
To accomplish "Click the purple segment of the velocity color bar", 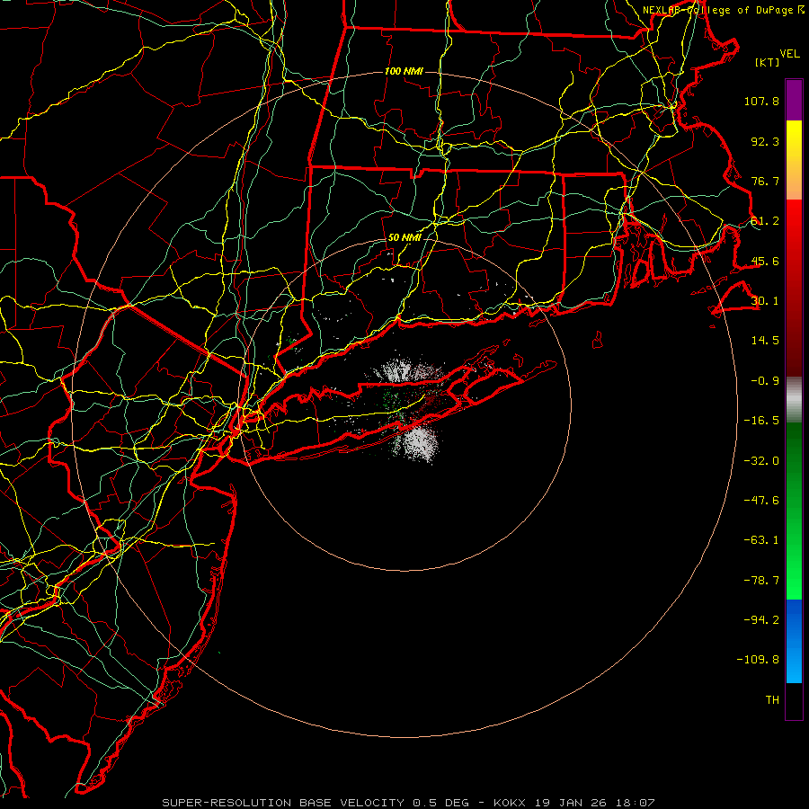I will tap(794, 100).
